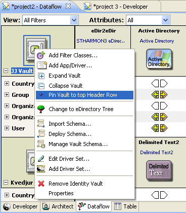Click the eDir2eDir column header

coord(104,31)
